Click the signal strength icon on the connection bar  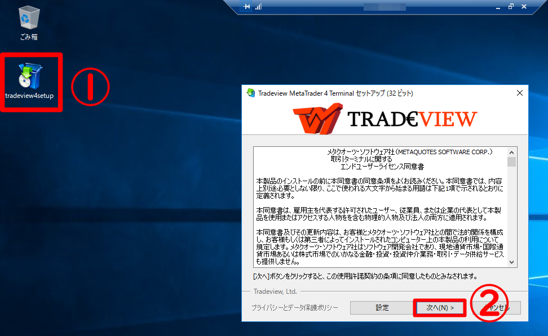[x=259, y=6]
